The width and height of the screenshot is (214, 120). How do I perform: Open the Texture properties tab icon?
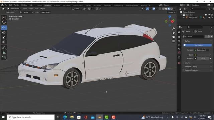[x=179, y=63]
